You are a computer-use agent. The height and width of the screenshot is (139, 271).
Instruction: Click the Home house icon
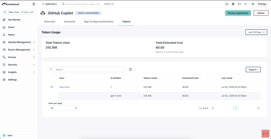click(4, 27)
